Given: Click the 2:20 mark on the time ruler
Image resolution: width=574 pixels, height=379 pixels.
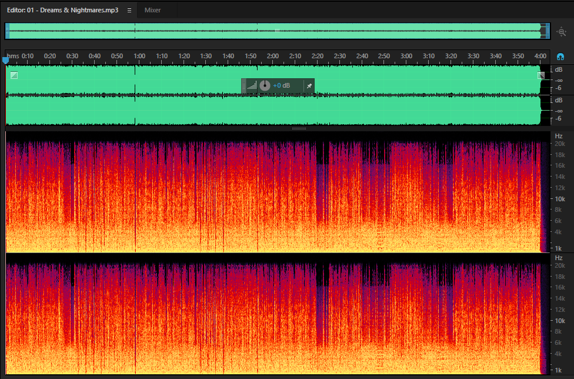Looking at the screenshot, I should (x=318, y=56).
